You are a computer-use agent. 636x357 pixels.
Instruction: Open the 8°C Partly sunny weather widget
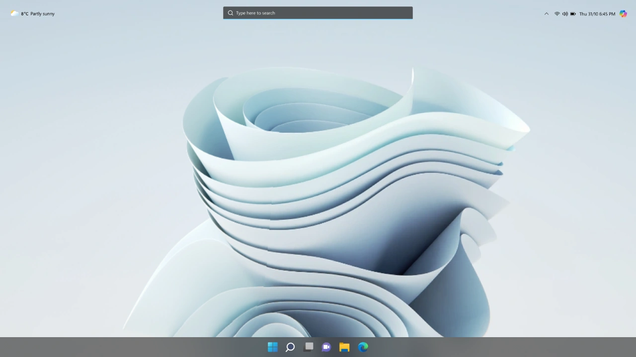click(33, 14)
